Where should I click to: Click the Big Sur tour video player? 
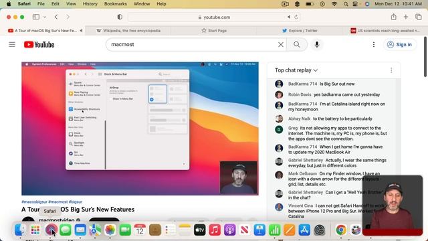pos(140,129)
